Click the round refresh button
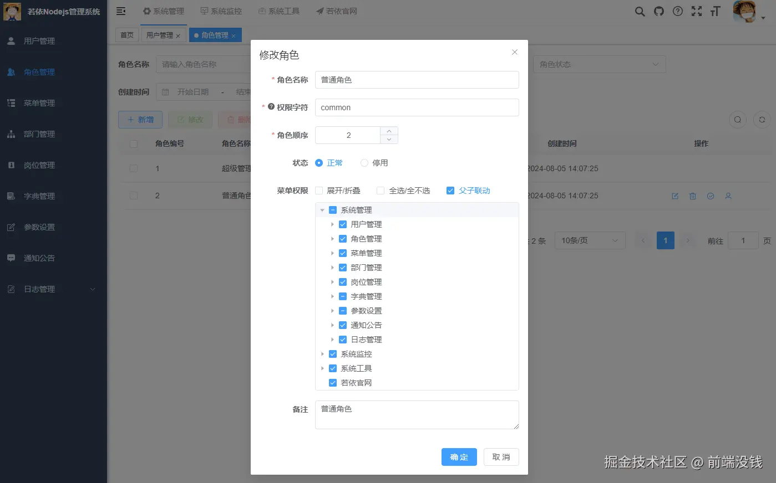776x483 pixels. click(762, 120)
